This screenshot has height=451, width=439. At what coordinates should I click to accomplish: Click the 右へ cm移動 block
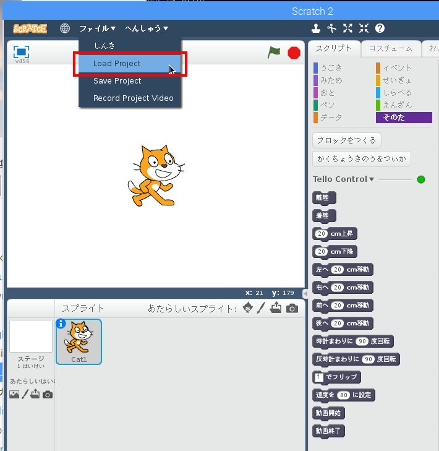pyautogui.click(x=343, y=287)
